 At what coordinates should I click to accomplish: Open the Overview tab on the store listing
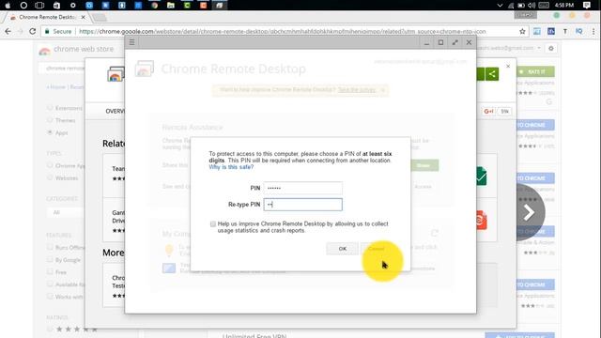coord(115,111)
